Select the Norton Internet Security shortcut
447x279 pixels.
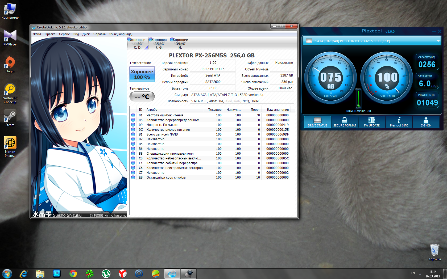pyautogui.click(x=10, y=147)
